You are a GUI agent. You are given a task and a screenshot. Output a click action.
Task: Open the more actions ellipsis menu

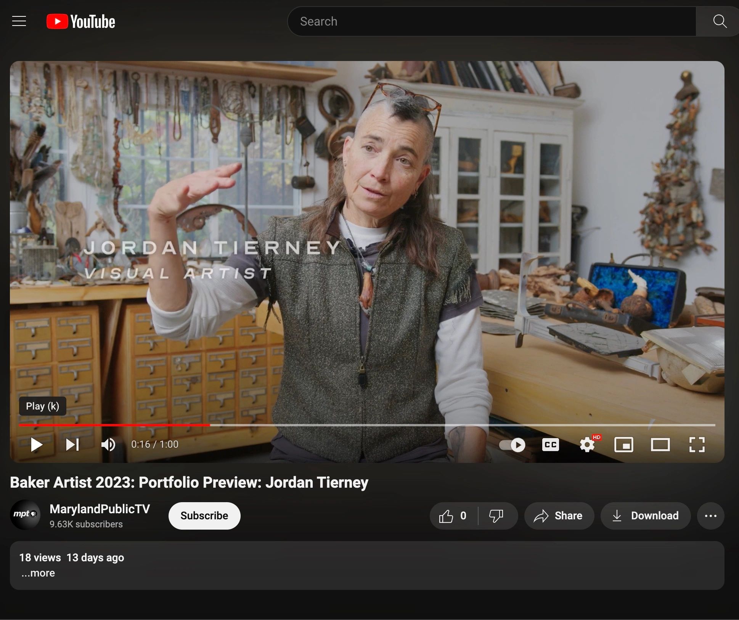pyautogui.click(x=711, y=516)
